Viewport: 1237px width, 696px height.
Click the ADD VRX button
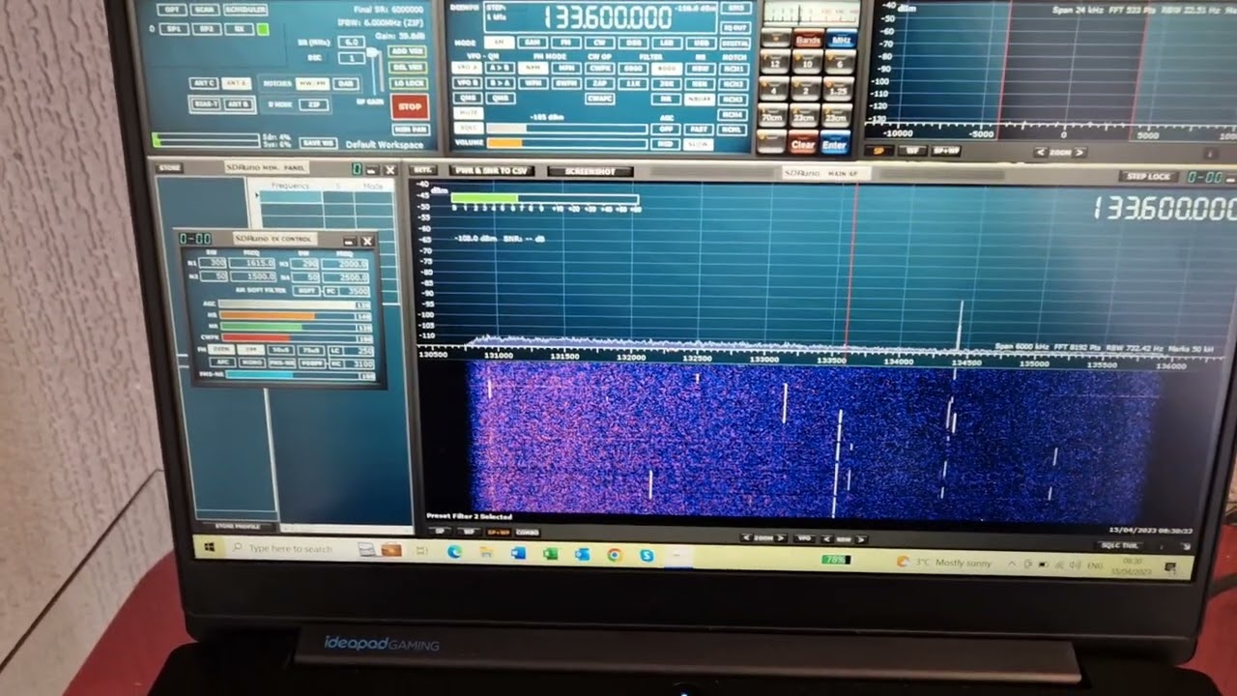pyautogui.click(x=407, y=51)
